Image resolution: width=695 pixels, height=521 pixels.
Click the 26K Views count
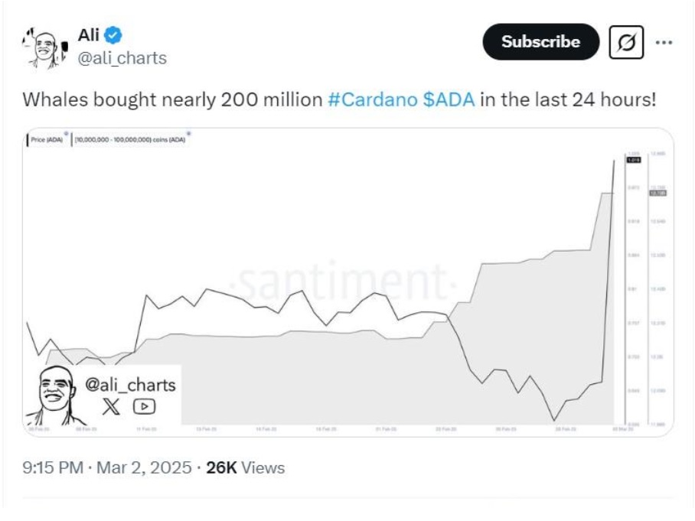(x=245, y=467)
